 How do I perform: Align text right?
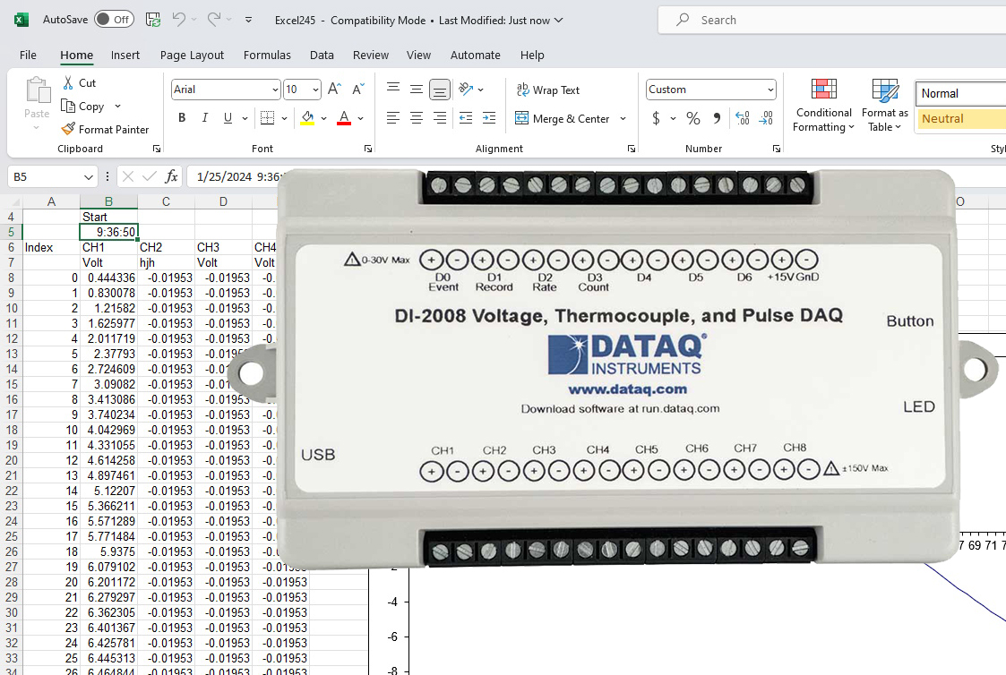[440, 118]
